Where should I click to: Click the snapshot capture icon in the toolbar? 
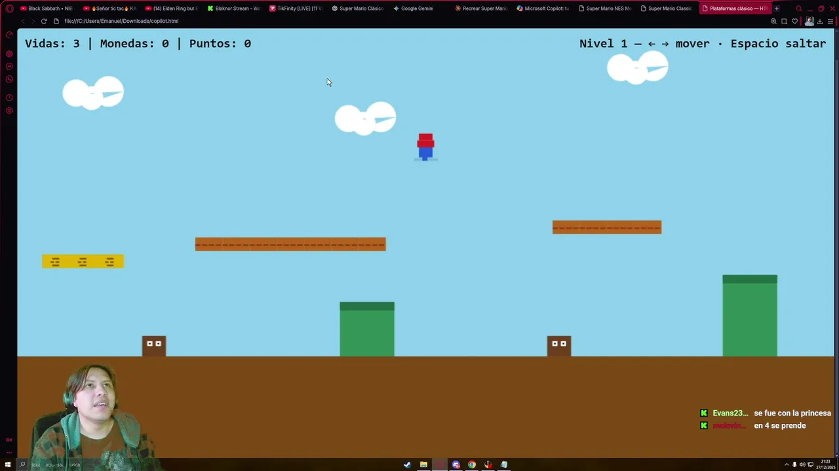(784, 21)
